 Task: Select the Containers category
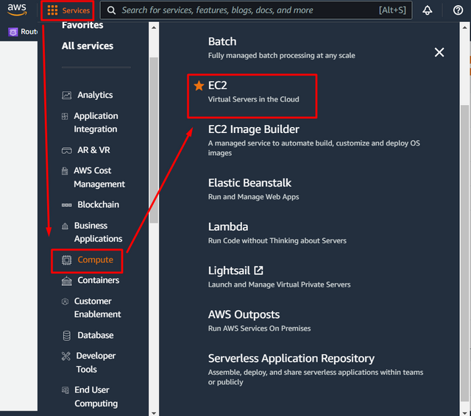(98, 280)
